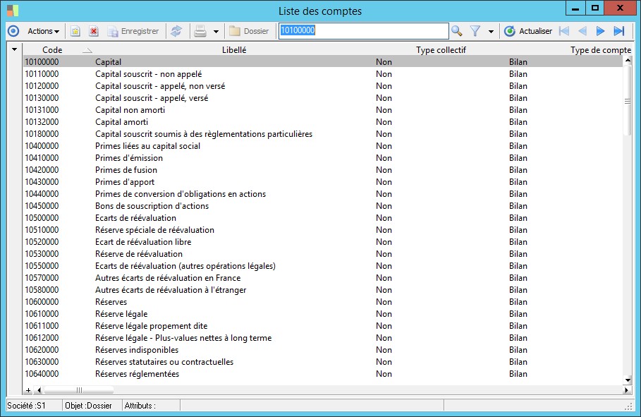Select row Réserves indisponibles
The image size is (641, 417).
323,350
